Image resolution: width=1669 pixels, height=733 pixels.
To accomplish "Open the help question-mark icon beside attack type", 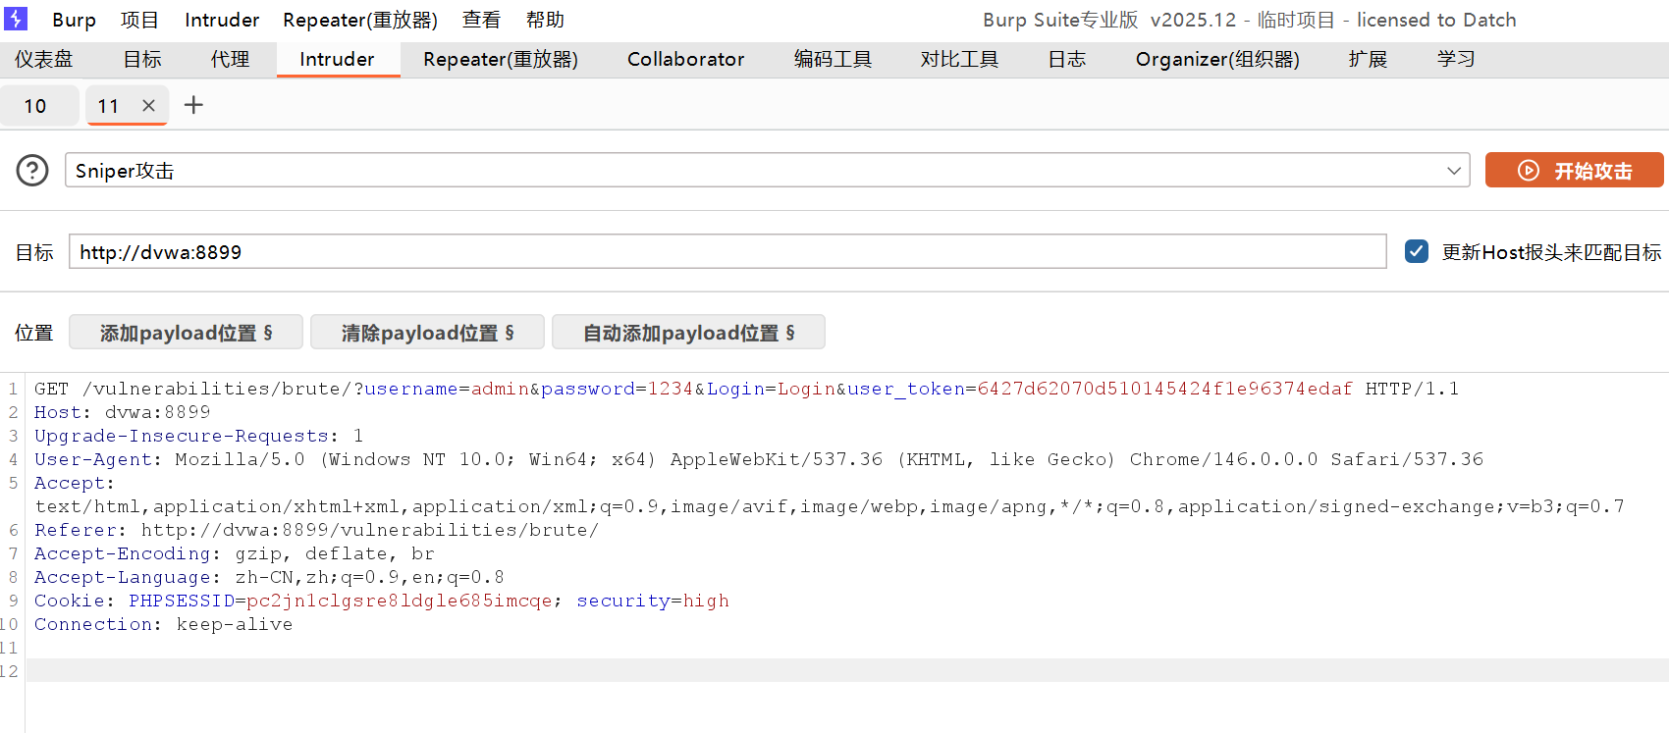I will click(32, 171).
